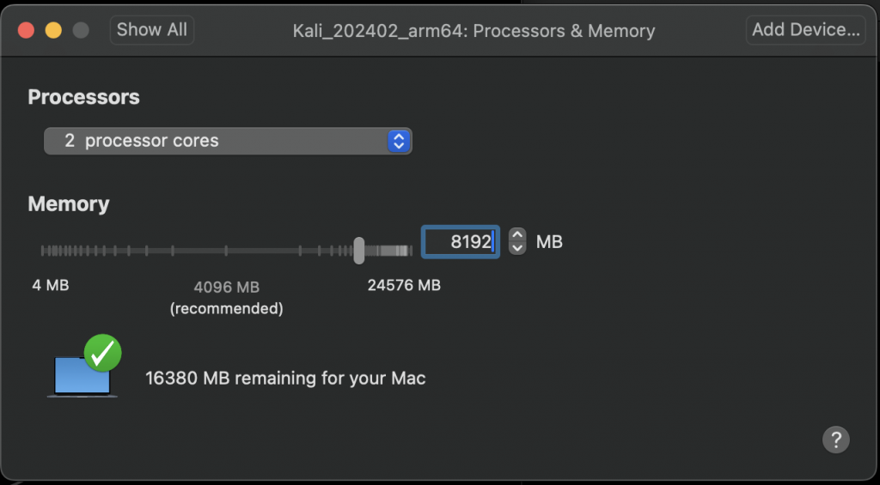880x485 pixels.
Task: Click the Memory section heading
Action: (x=69, y=204)
